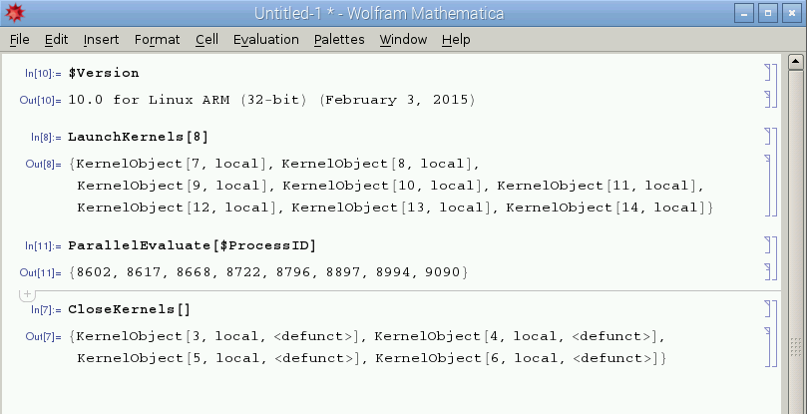Open the Help menu
Screen dimensions: 807x414
click(x=456, y=40)
